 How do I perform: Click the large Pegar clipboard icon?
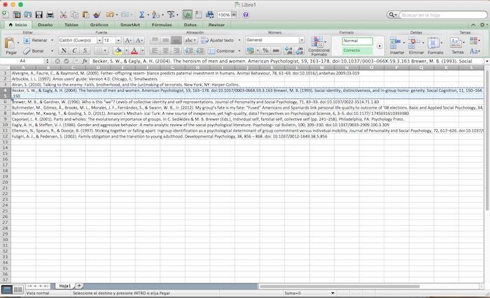[x=10, y=43]
